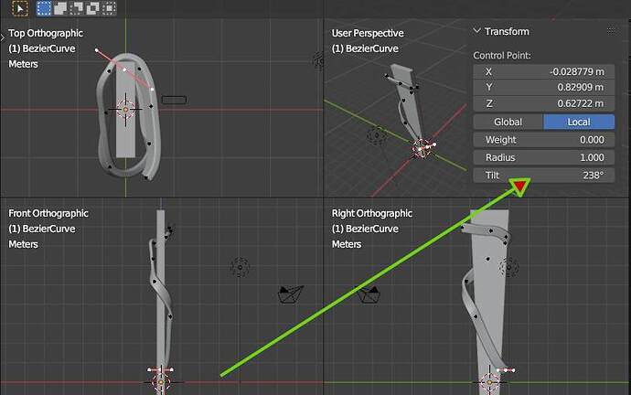631x395 pixels.
Task: Click the rounded rectangle object in Top view
Action: point(174,100)
